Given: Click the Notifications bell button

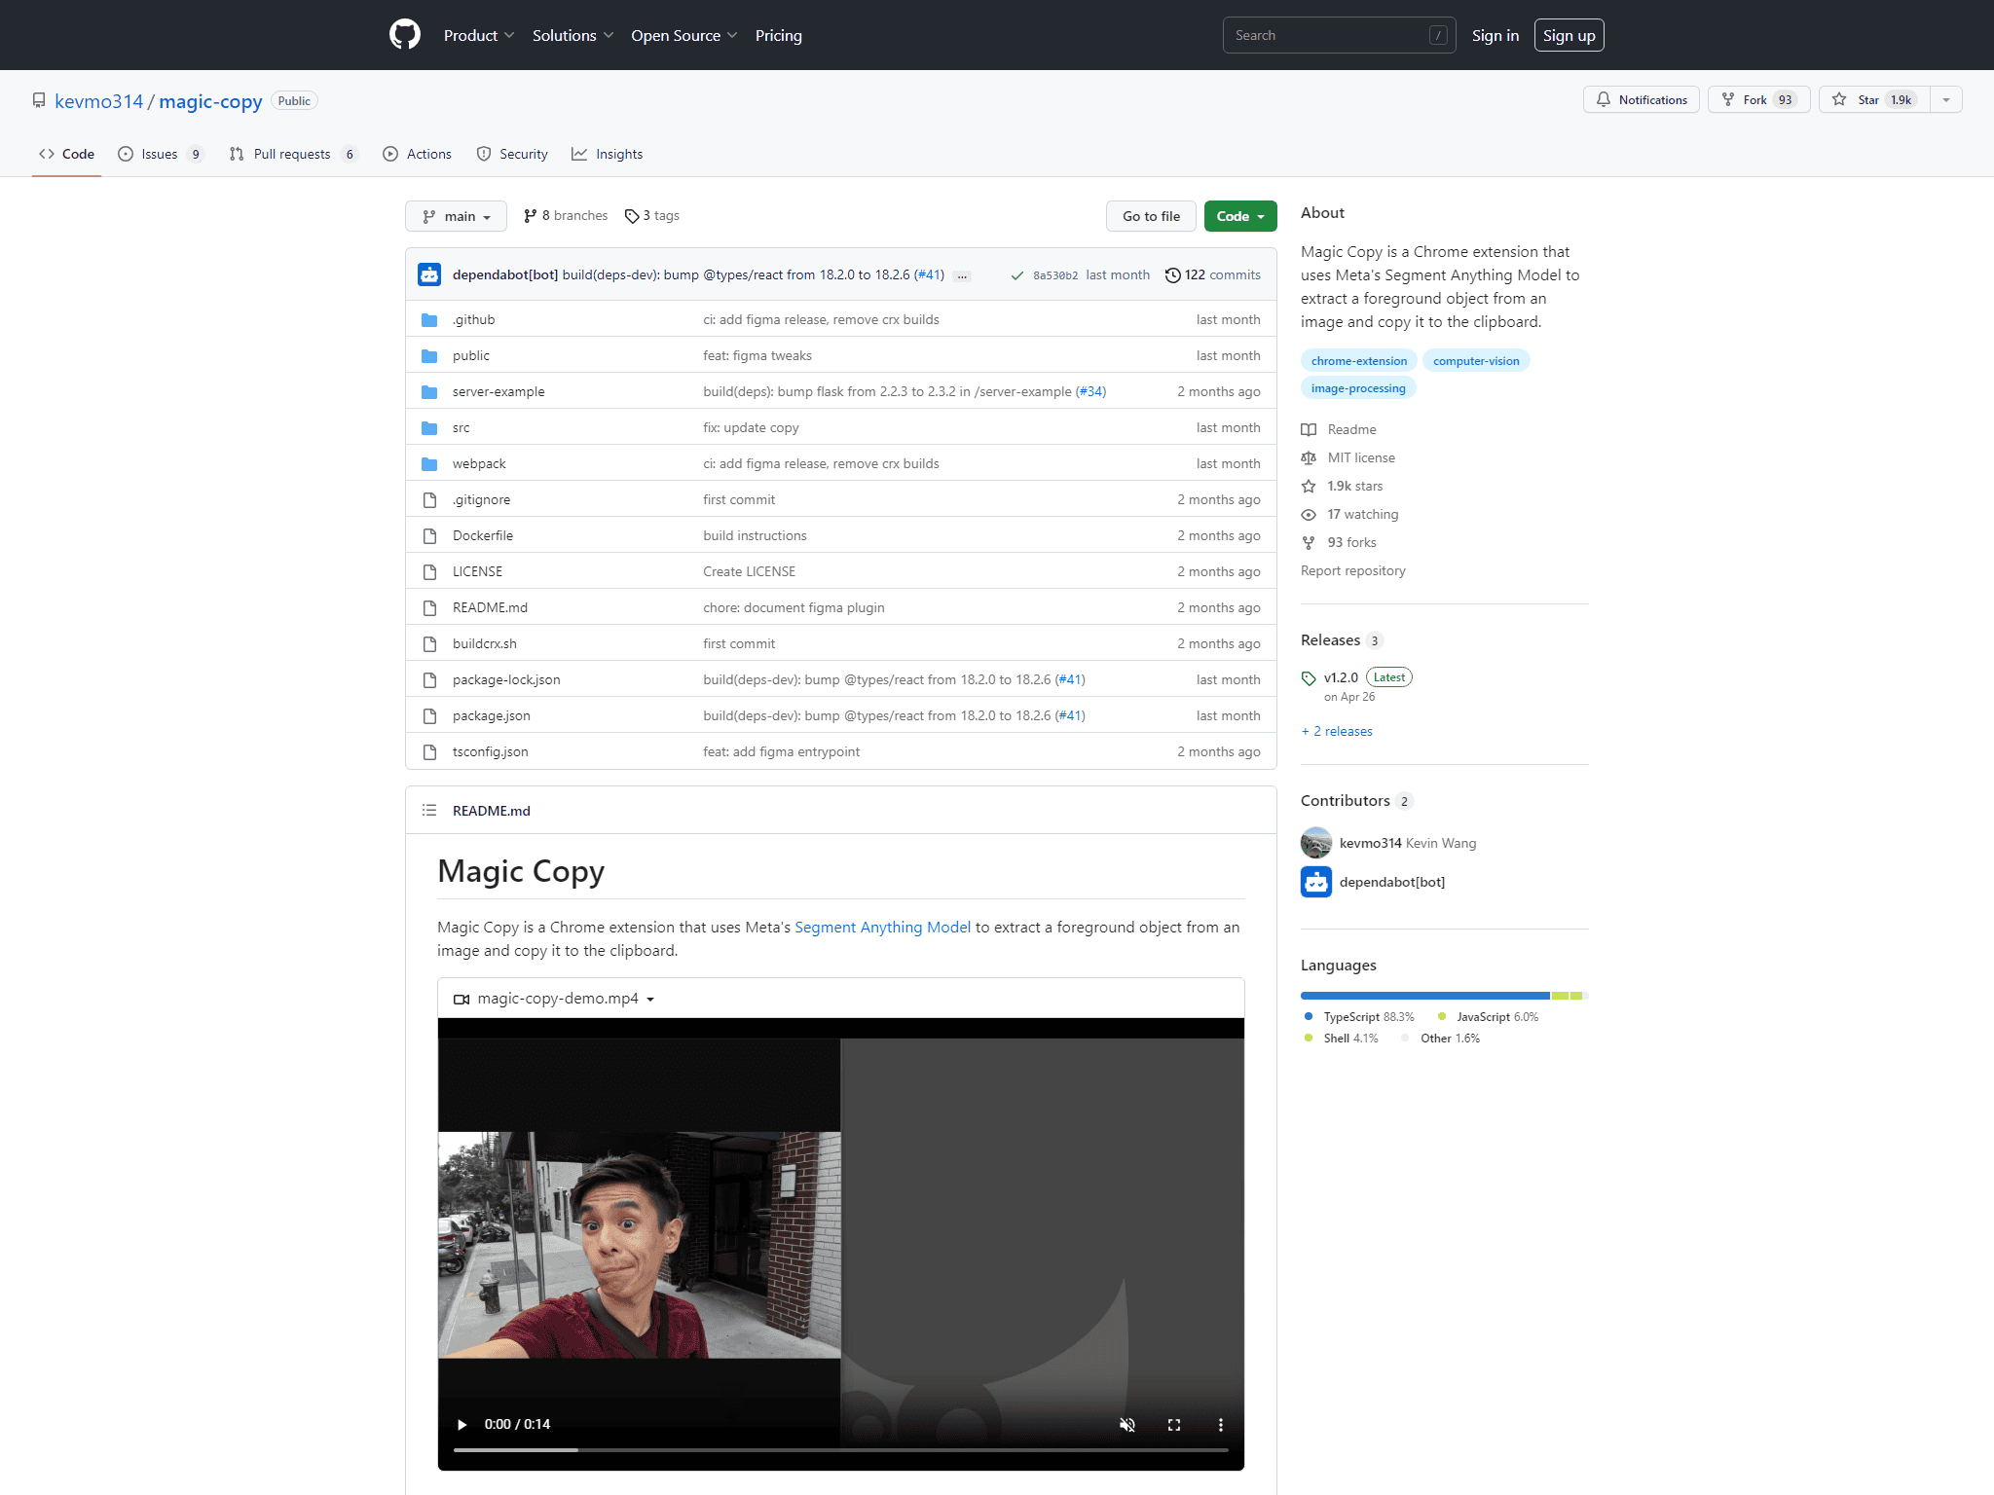Looking at the screenshot, I should [x=1641, y=99].
